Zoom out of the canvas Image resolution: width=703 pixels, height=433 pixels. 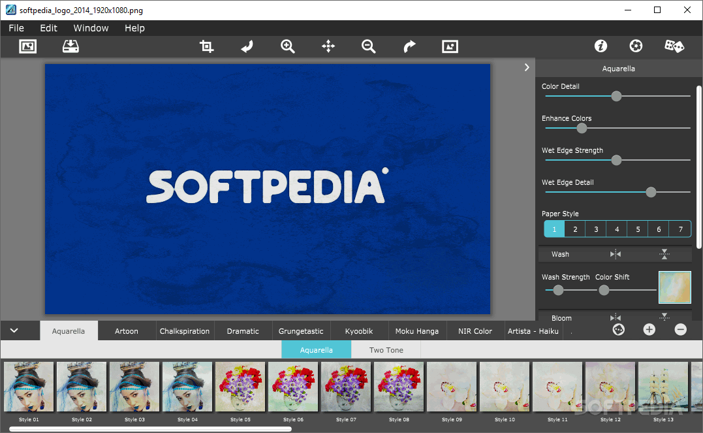coord(369,46)
